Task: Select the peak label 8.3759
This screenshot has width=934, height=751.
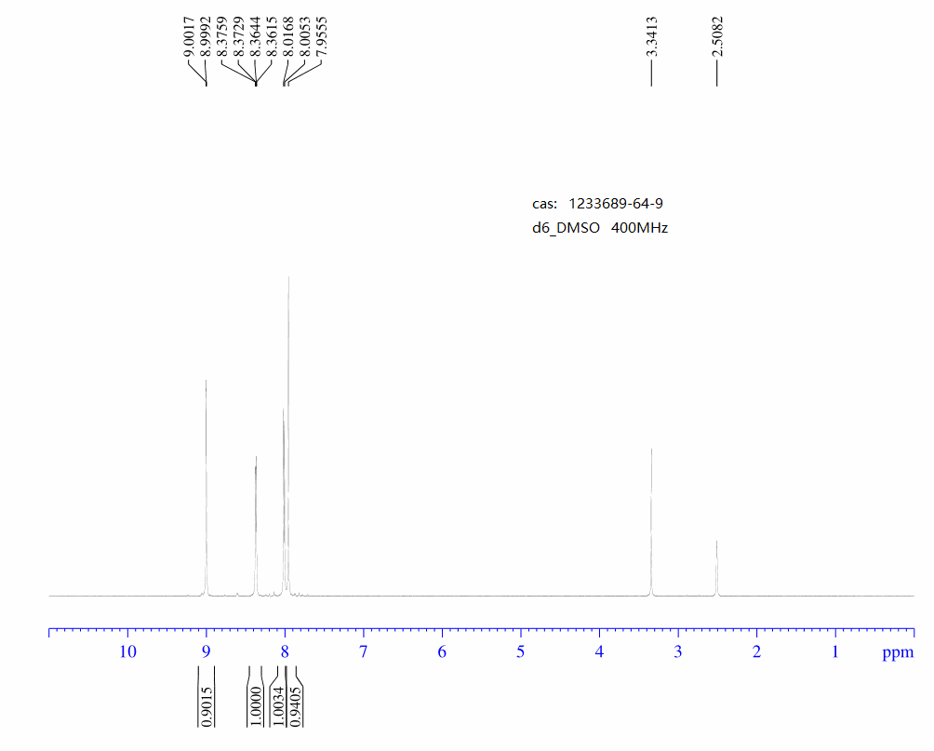Action: (222, 37)
